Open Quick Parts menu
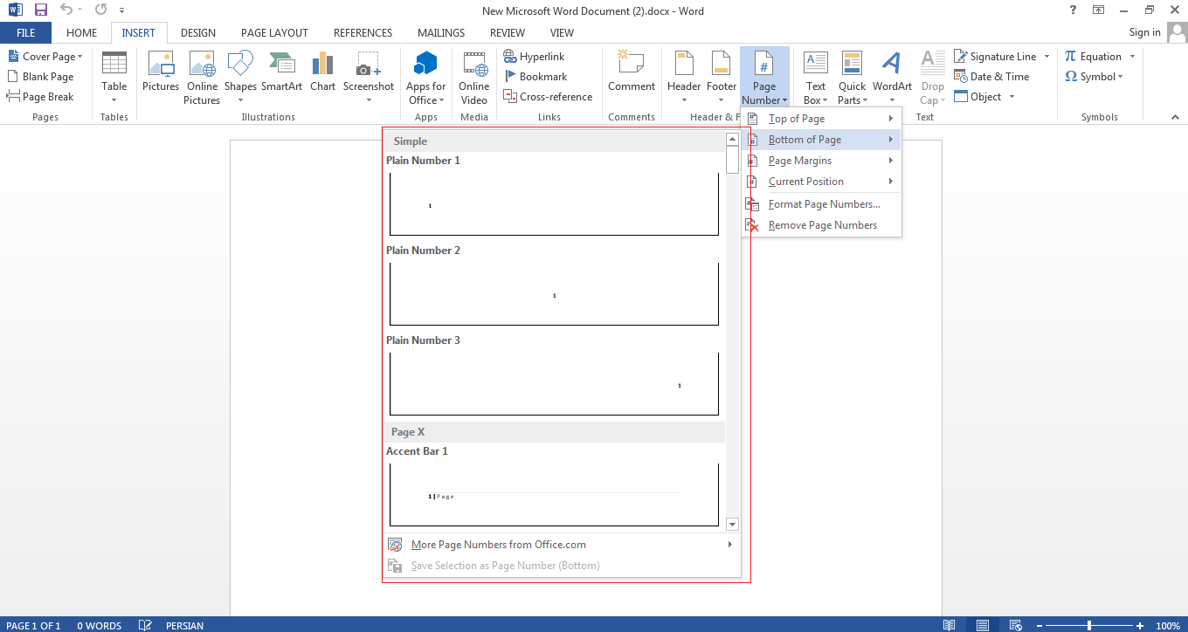 (853, 78)
